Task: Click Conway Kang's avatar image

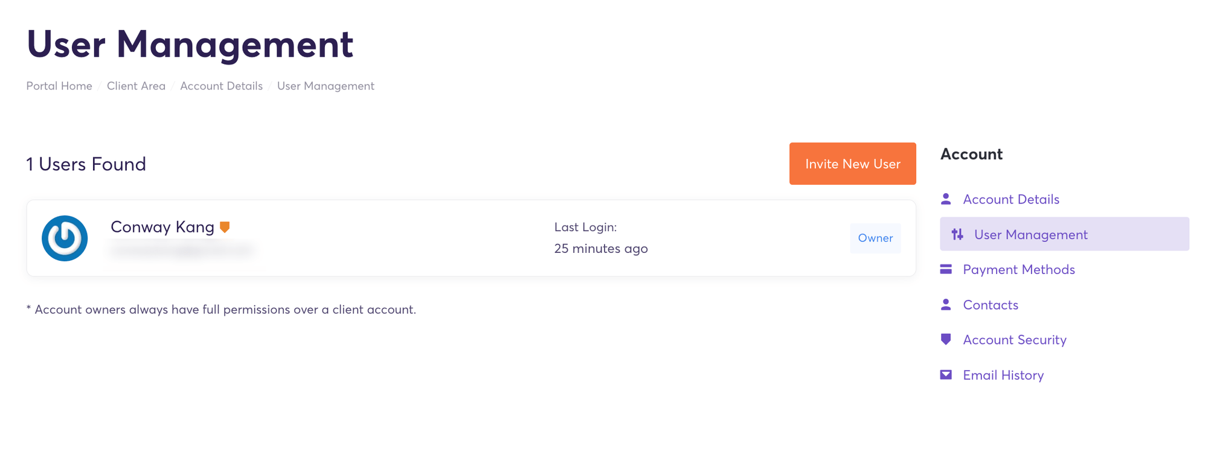Action: tap(65, 238)
